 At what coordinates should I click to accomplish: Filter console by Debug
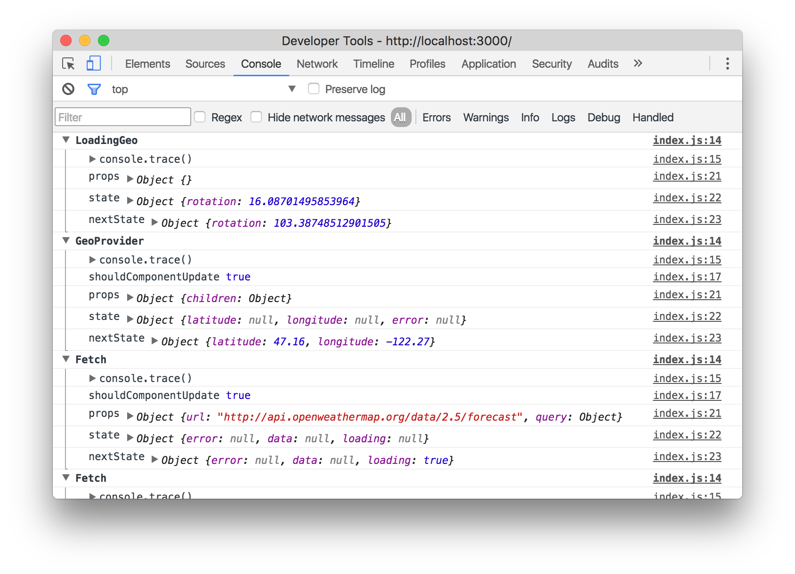tap(604, 117)
